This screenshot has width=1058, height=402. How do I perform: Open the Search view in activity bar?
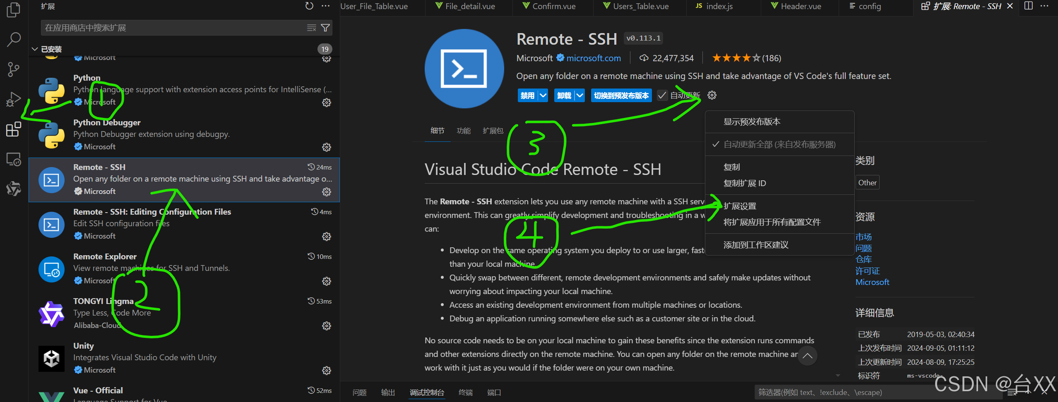click(14, 40)
